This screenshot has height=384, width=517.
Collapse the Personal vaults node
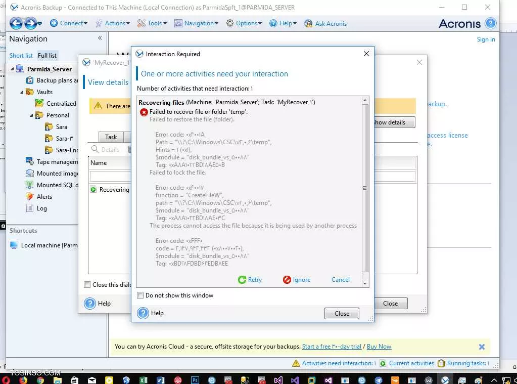click(31, 115)
